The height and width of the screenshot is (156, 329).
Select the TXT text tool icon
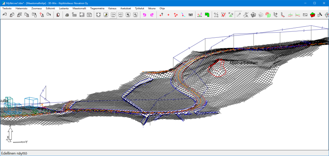coord(190,15)
